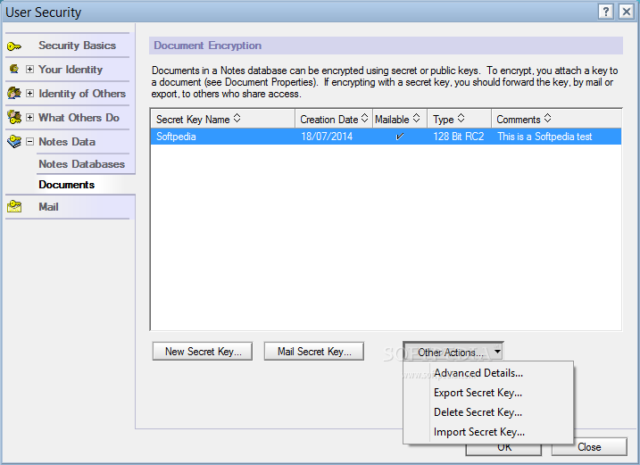
Task: Open the Notes Databases subsection
Action: 81,164
